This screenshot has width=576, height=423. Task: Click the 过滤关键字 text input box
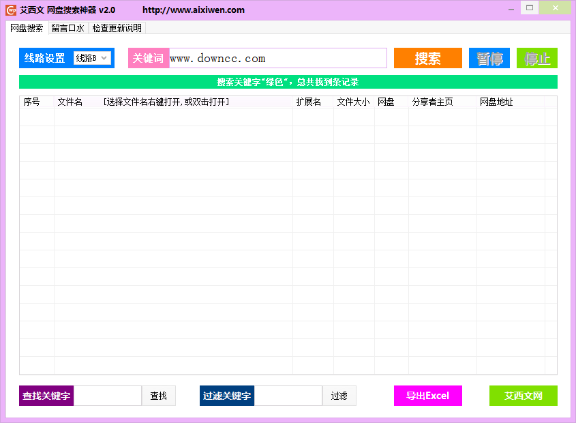(286, 396)
